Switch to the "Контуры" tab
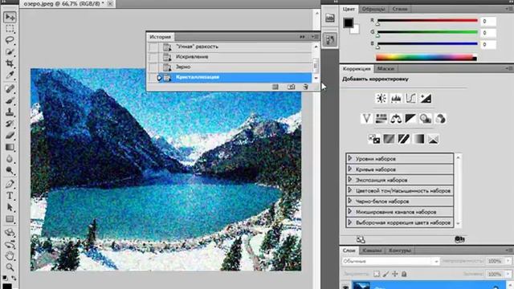 point(400,250)
